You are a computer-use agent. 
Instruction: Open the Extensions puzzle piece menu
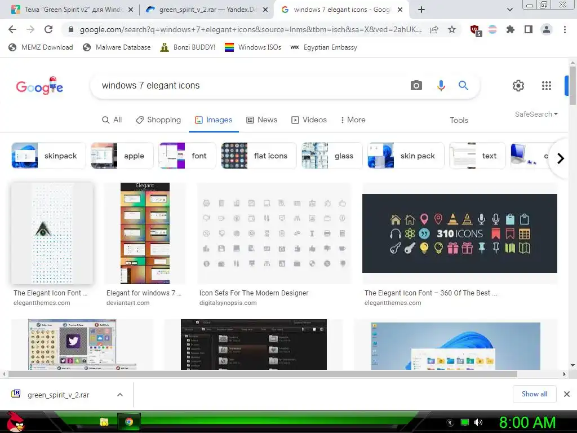(510, 29)
